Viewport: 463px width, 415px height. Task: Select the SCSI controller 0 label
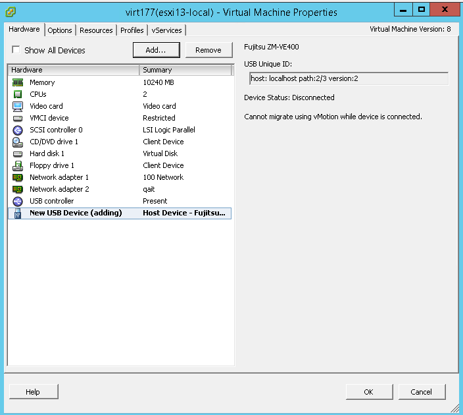pos(56,130)
